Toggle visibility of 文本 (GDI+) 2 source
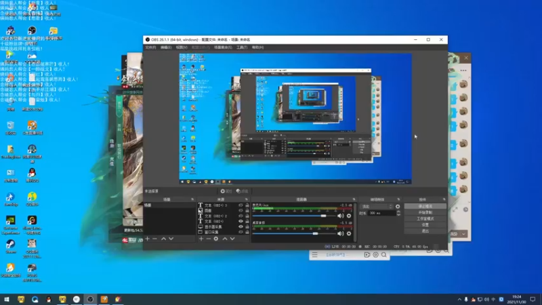 (241, 216)
